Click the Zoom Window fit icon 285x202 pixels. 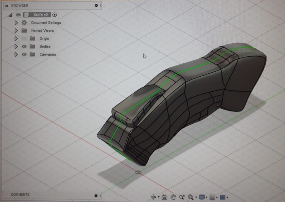[191, 197]
